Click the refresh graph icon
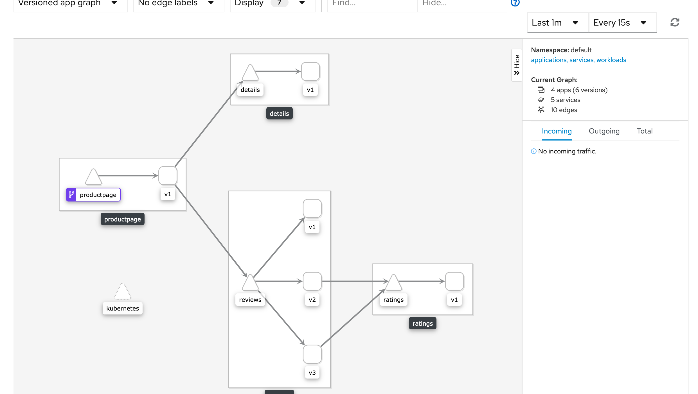Image resolution: width=698 pixels, height=394 pixels. tap(675, 22)
